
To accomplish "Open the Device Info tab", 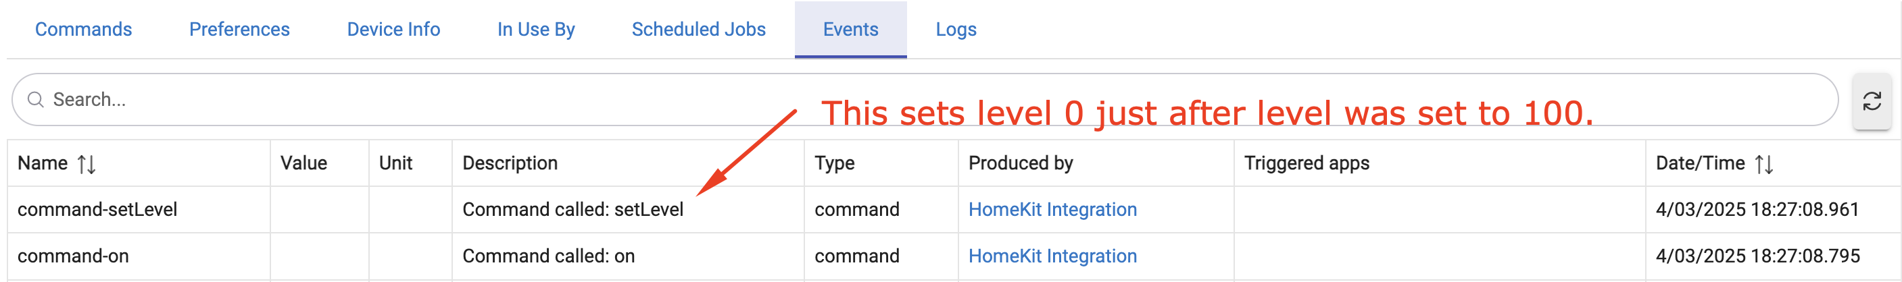I will click(x=393, y=30).
